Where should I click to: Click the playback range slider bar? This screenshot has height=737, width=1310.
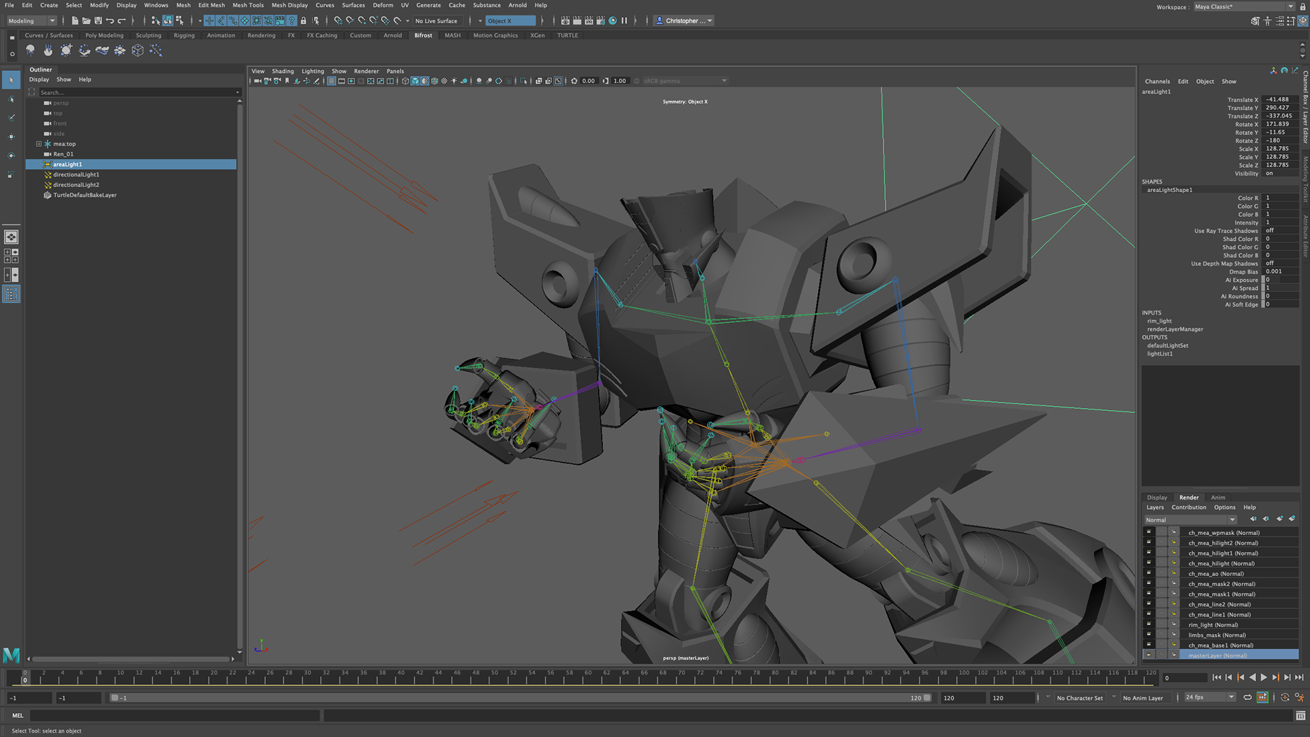(519, 698)
